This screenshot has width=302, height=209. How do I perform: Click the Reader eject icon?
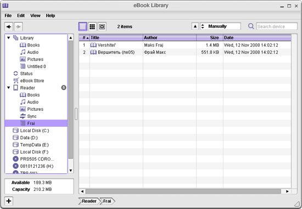pos(64,88)
